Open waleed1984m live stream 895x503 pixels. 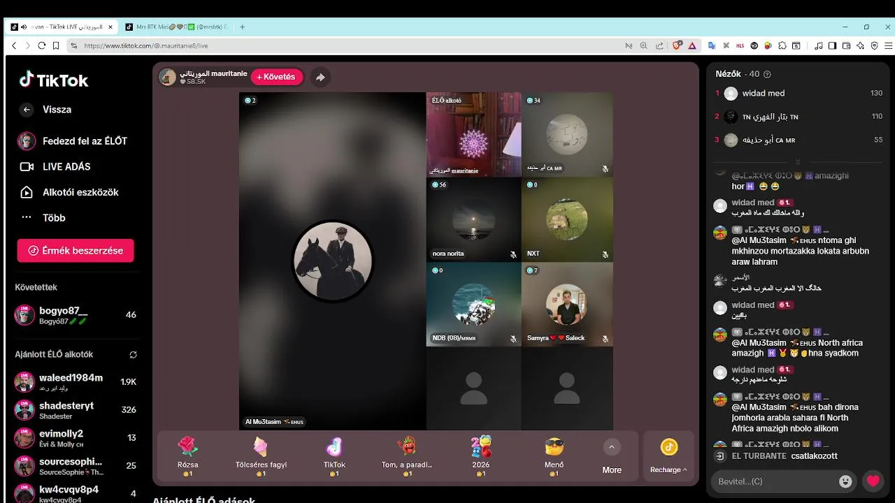pyautogui.click(x=76, y=381)
